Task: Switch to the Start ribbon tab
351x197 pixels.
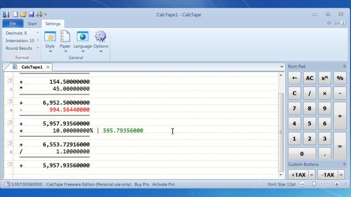Action: pos(32,24)
